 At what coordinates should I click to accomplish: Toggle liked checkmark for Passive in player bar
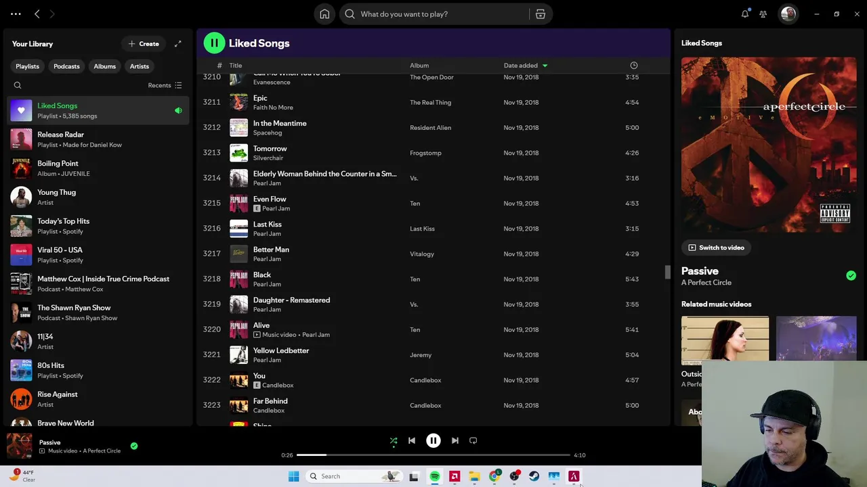(x=134, y=446)
